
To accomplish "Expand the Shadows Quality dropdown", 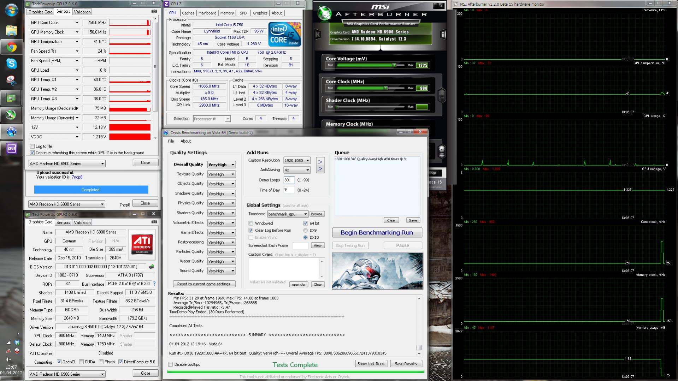I will point(221,194).
